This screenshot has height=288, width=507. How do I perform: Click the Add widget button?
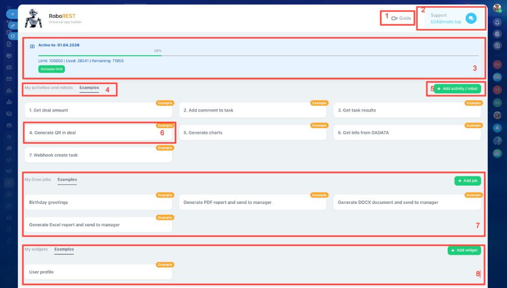pyautogui.click(x=464, y=251)
